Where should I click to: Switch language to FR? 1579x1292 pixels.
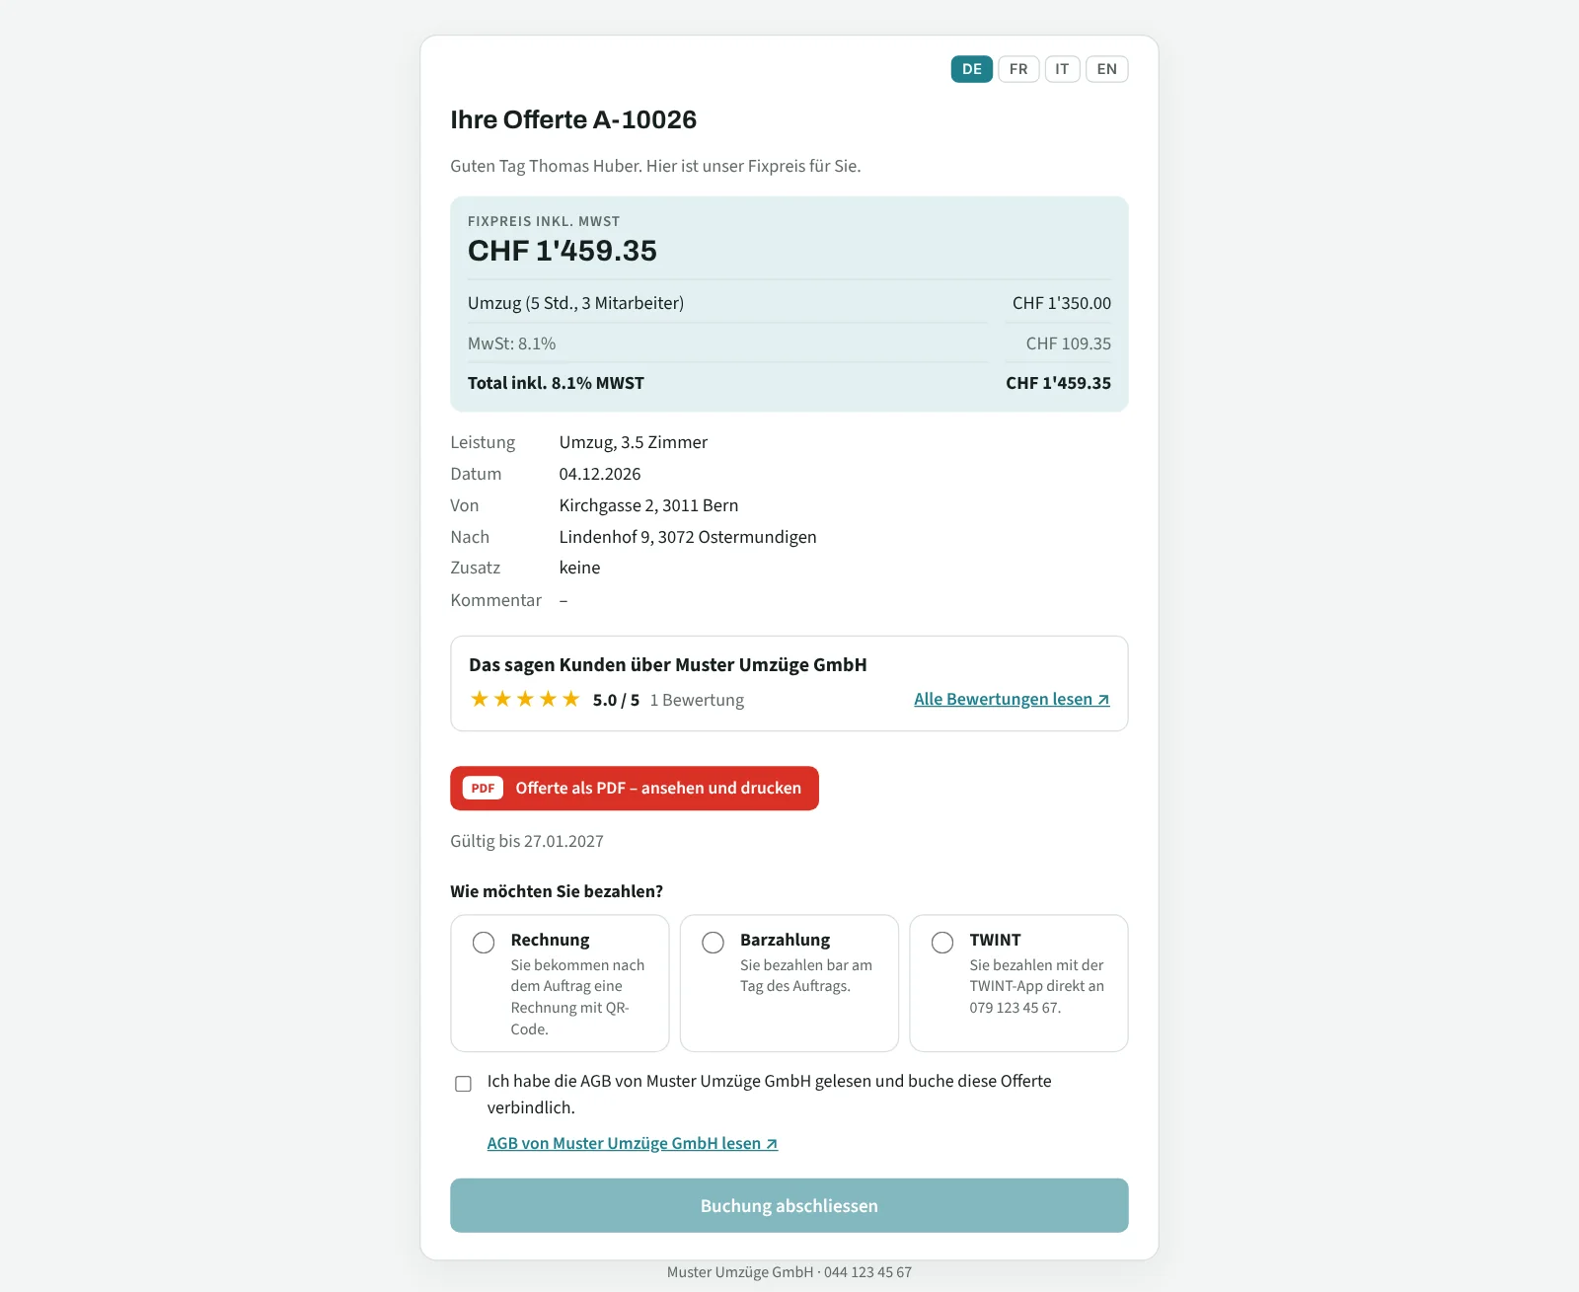(x=1018, y=69)
